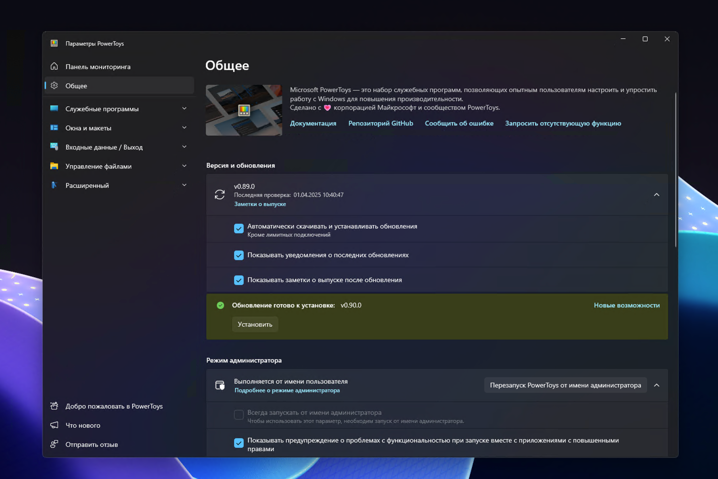Minimize the PowerToys settings window
Screen dimensions: 718x479
(x=623, y=39)
